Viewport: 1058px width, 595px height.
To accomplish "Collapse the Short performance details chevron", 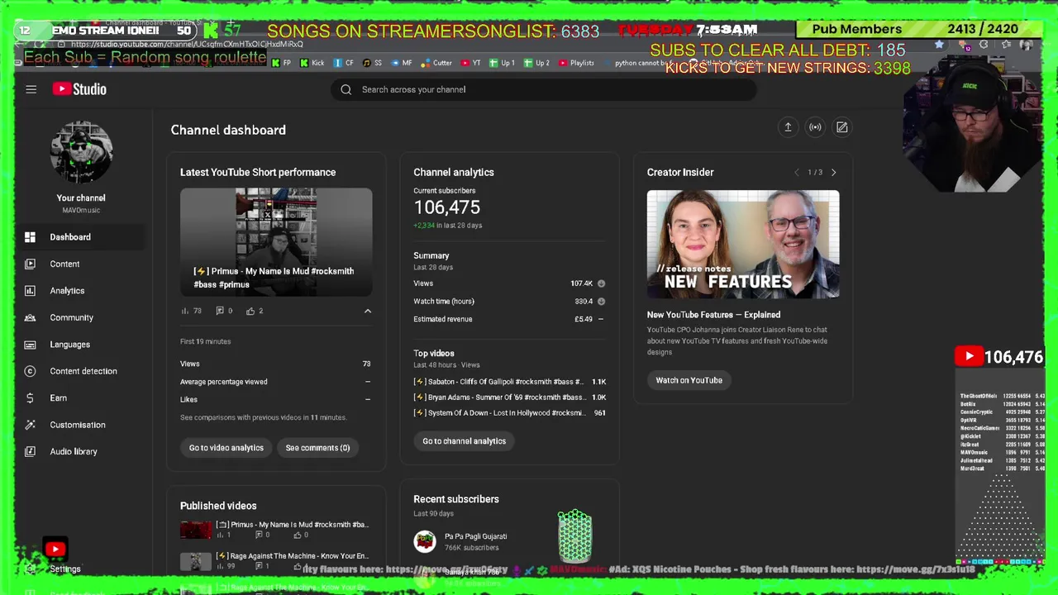I will point(368,311).
